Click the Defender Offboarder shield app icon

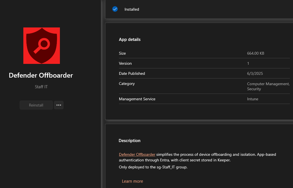[42, 46]
